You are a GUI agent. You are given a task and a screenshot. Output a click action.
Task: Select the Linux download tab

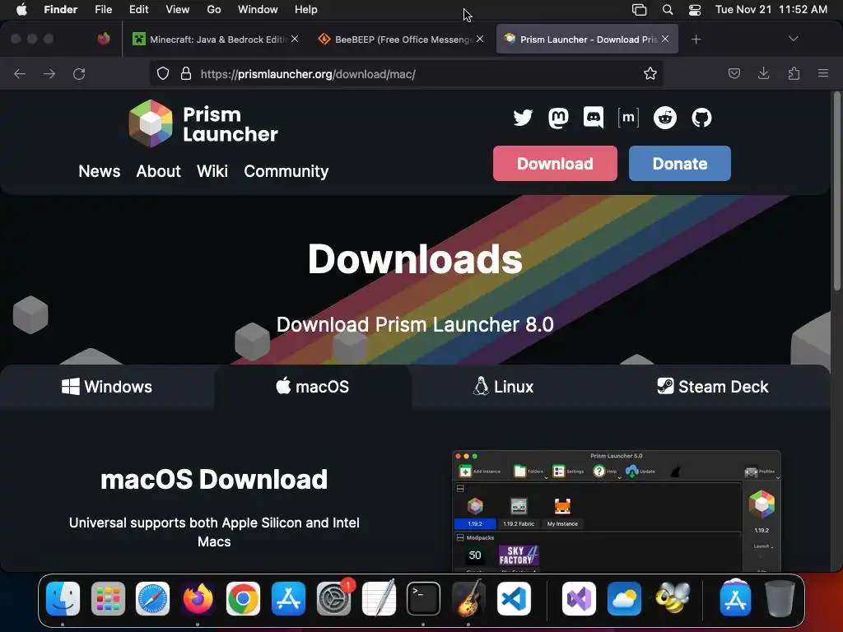click(503, 387)
